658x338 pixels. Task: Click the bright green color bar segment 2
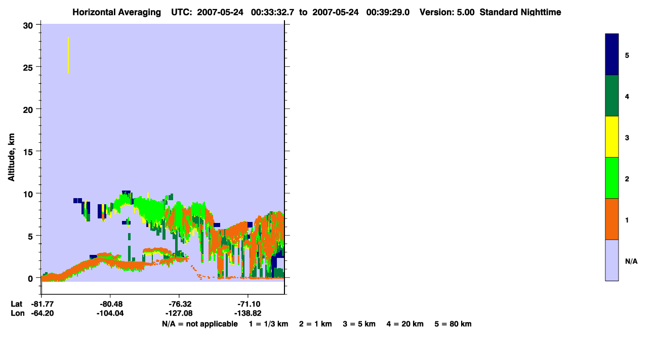(x=612, y=178)
